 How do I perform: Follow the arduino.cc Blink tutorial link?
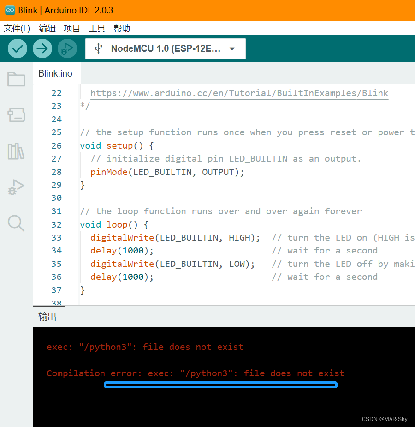239,93
